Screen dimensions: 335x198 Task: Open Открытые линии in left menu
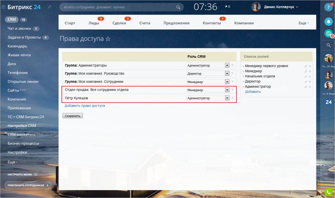click(23, 81)
